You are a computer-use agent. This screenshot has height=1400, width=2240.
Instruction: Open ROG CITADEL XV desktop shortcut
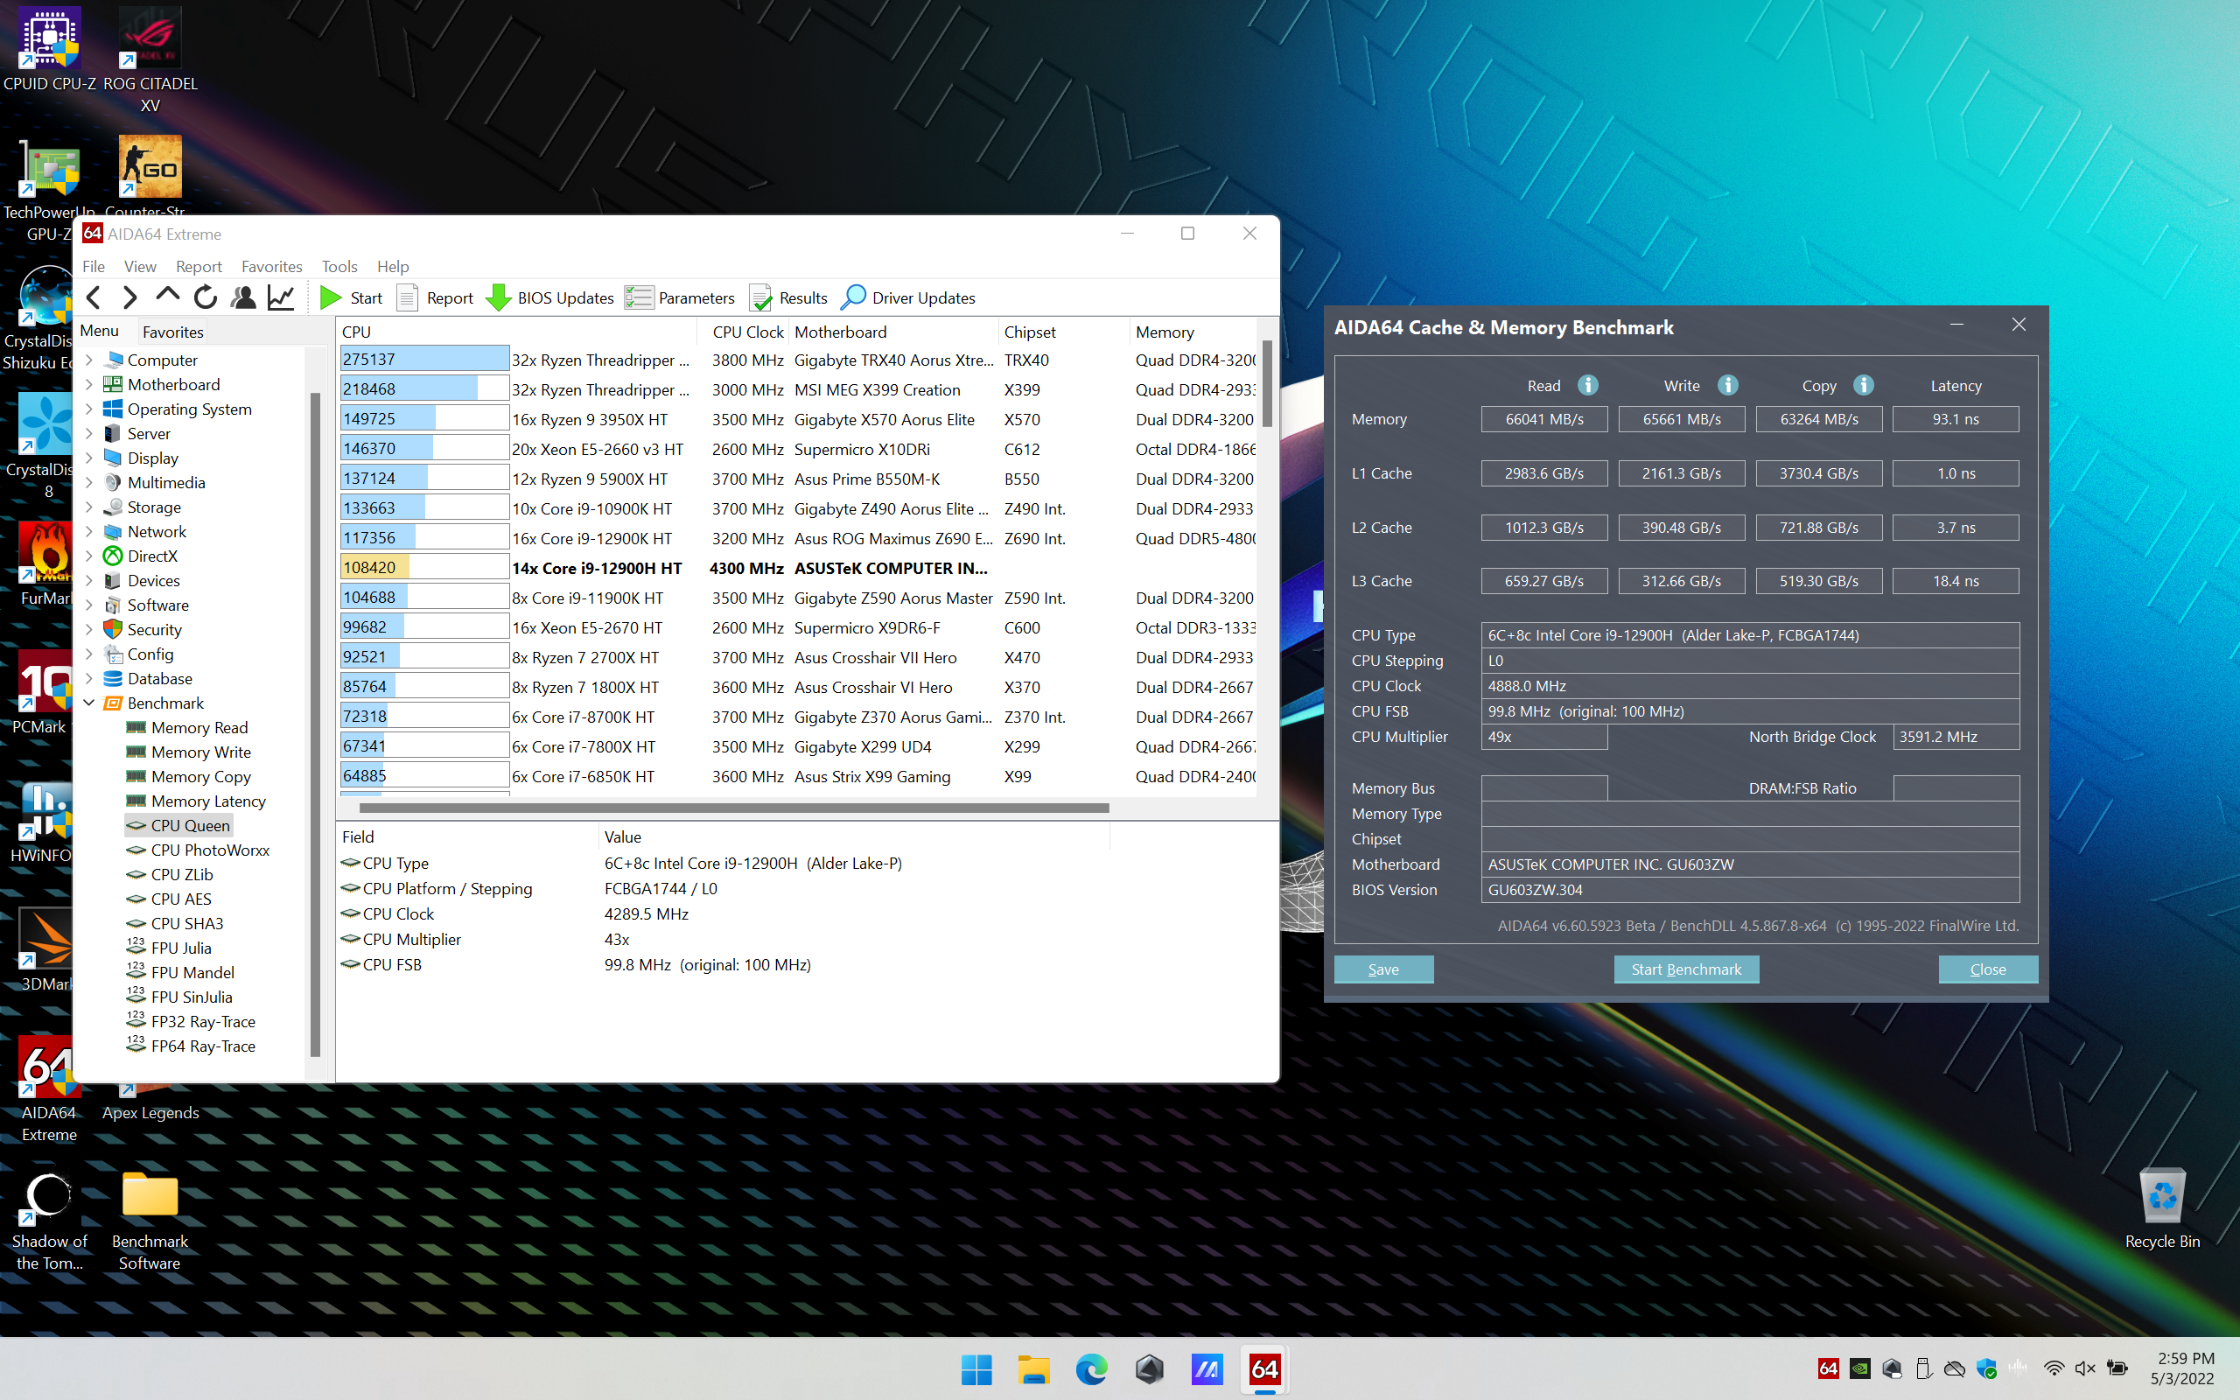150,59
